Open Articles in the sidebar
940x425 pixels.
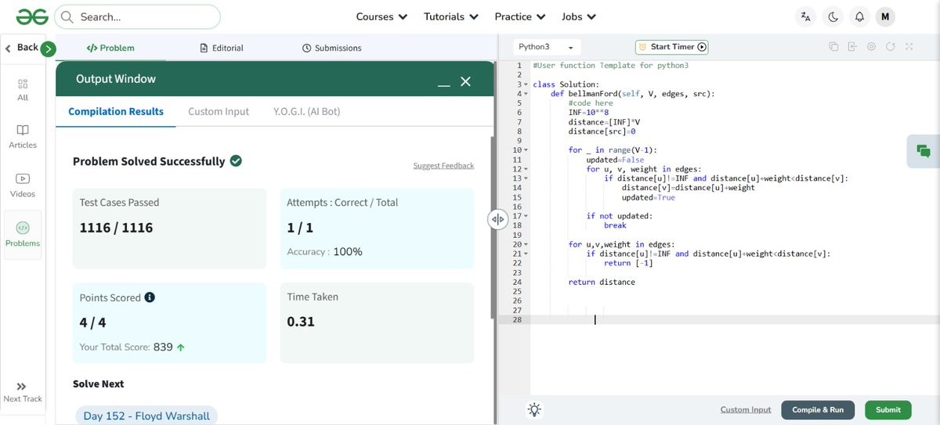[x=23, y=136]
